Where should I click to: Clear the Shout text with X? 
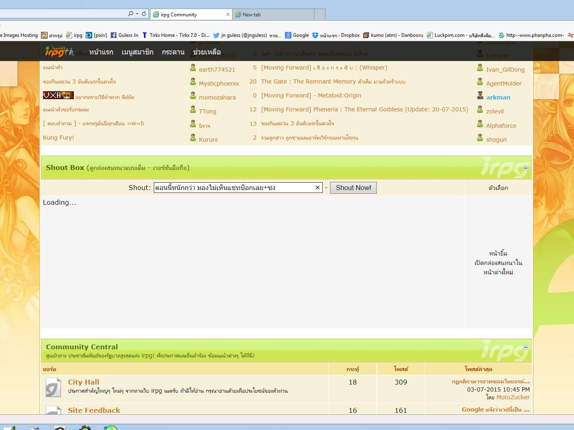317,188
